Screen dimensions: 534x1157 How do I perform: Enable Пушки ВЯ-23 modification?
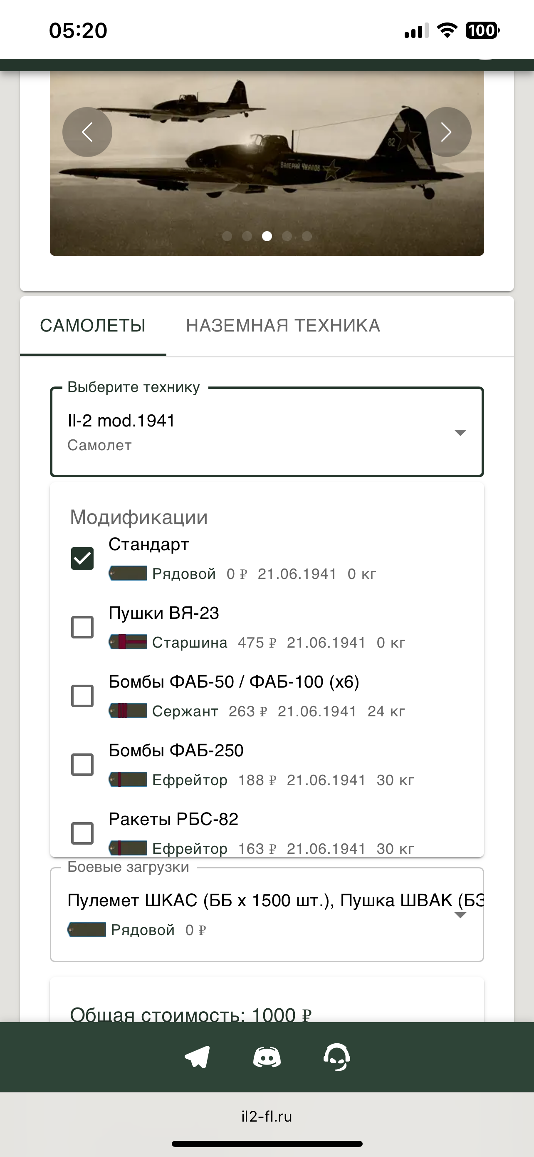[82, 627]
